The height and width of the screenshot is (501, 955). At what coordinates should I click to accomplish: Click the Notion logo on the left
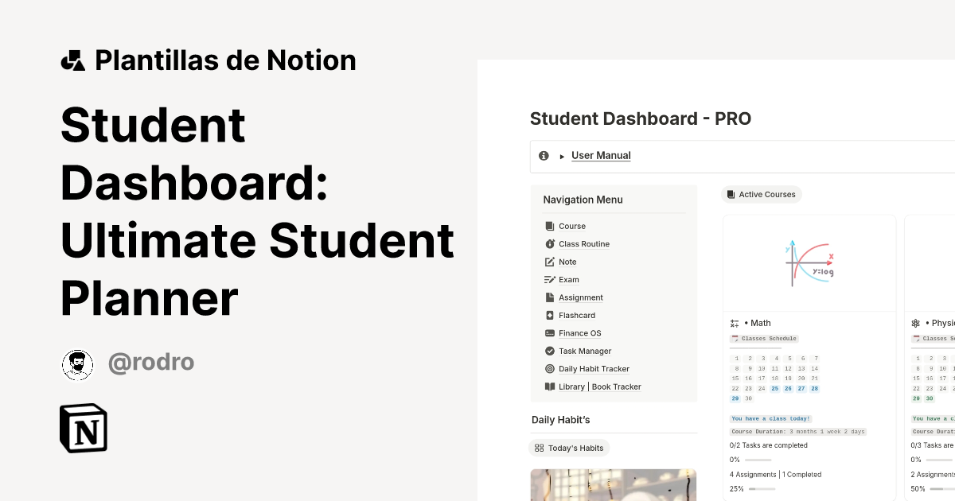(84, 428)
